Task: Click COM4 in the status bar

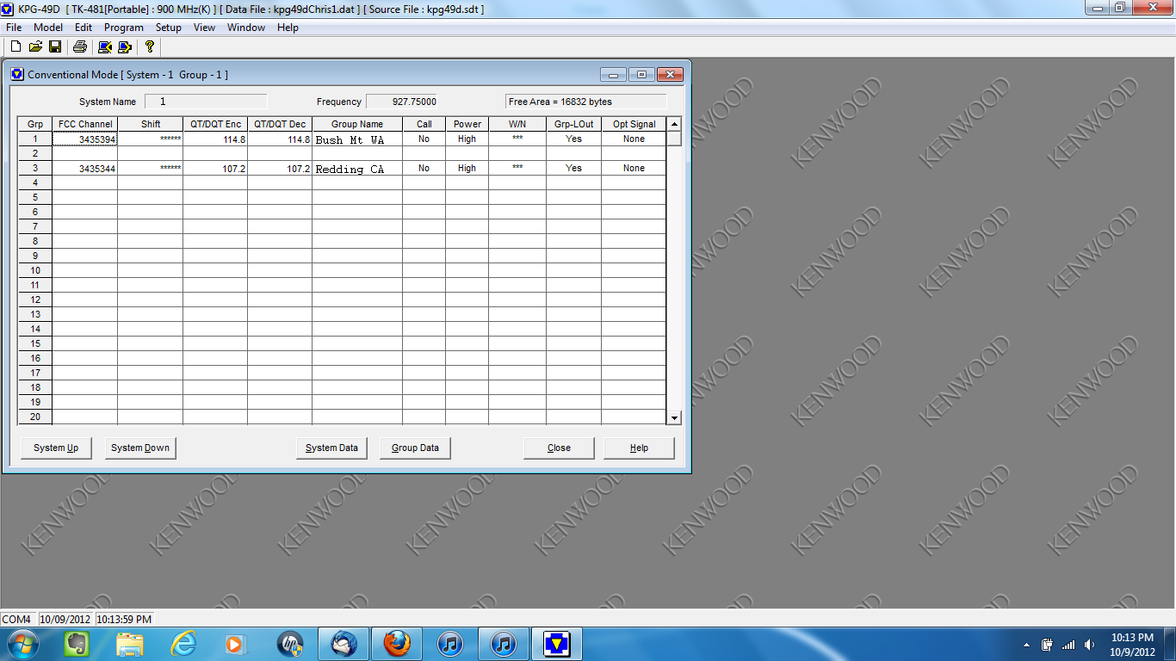Action: click(x=17, y=619)
